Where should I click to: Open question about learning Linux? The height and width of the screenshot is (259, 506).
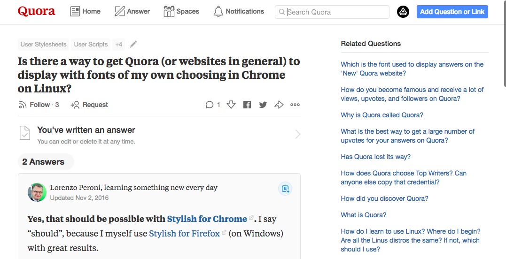click(x=411, y=240)
